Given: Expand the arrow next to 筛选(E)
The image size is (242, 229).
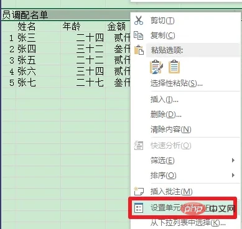Looking at the screenshot, I should pos(233,161).
